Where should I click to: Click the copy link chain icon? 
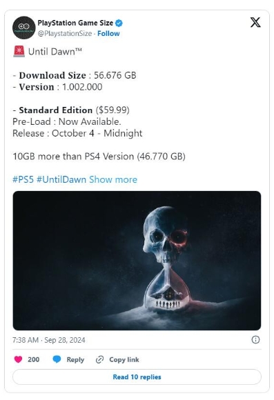99,359
